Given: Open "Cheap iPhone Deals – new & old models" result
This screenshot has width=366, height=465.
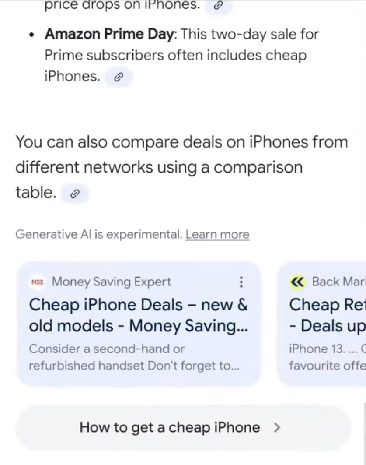Looking at the screenshot, I should (x=138, y=315).
